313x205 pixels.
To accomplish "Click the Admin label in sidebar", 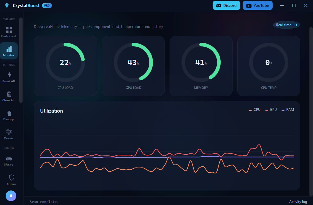I will [x=11, y=184].
